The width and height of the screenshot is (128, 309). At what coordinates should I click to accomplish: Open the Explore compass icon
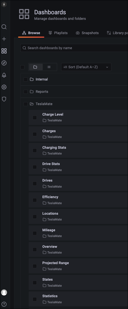tap(4, 63)
